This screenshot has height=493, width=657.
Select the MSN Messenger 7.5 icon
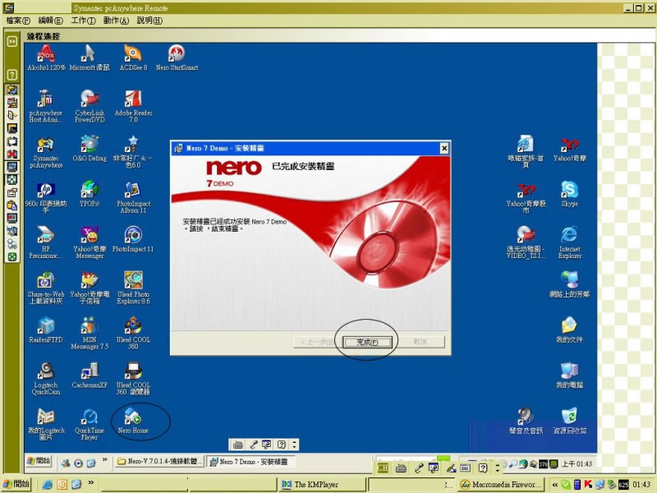(90, 333)
